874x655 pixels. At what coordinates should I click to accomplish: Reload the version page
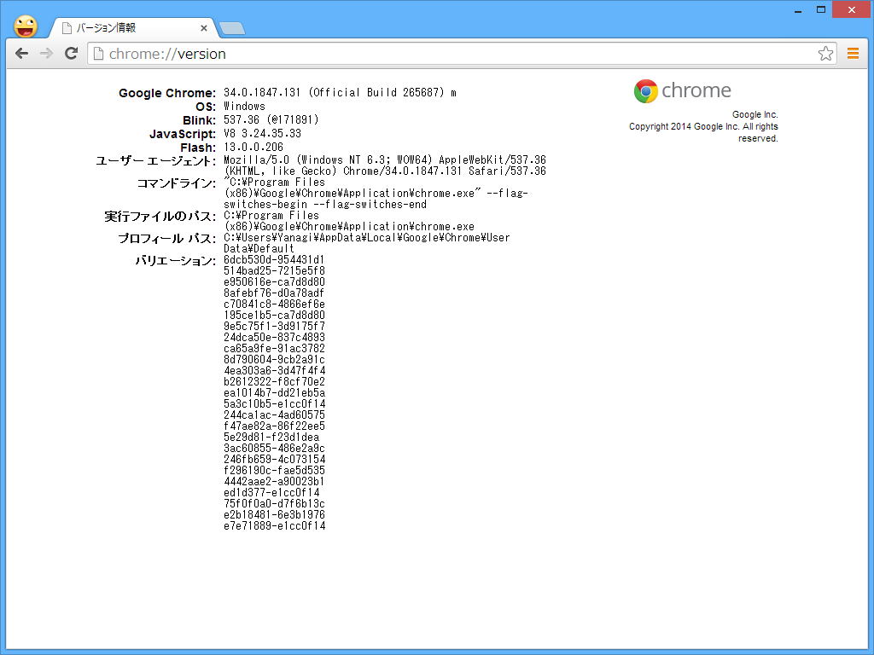[x=72, y=53]
